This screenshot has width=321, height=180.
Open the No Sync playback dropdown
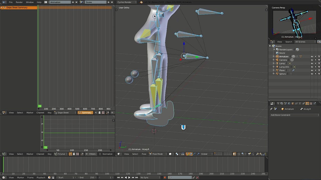tap(150, 177)
